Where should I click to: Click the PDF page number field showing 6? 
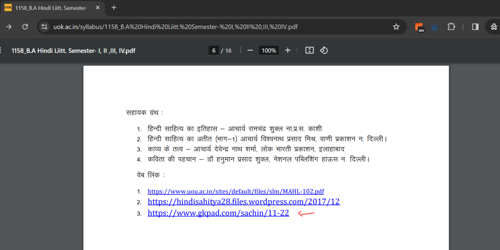(214, 50)
